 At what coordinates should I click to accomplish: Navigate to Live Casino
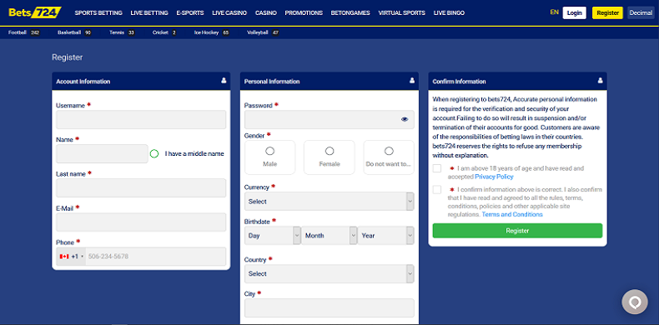click(229, 13)
